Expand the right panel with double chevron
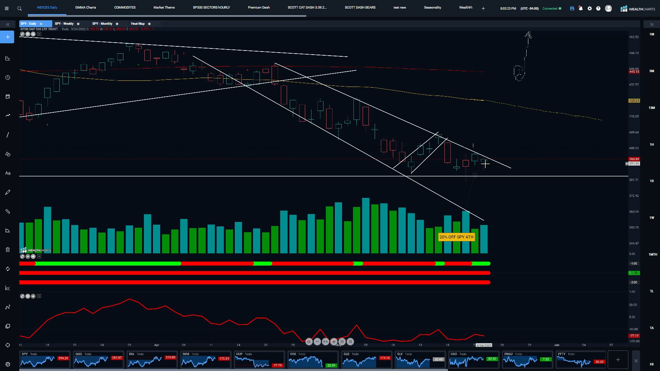Screen dimensions: 660x371 [x=652, y=24]
